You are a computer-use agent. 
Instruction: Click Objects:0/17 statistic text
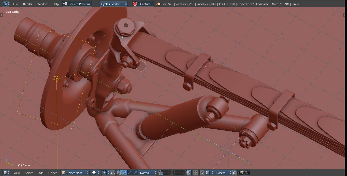click(x=245, y=4)
